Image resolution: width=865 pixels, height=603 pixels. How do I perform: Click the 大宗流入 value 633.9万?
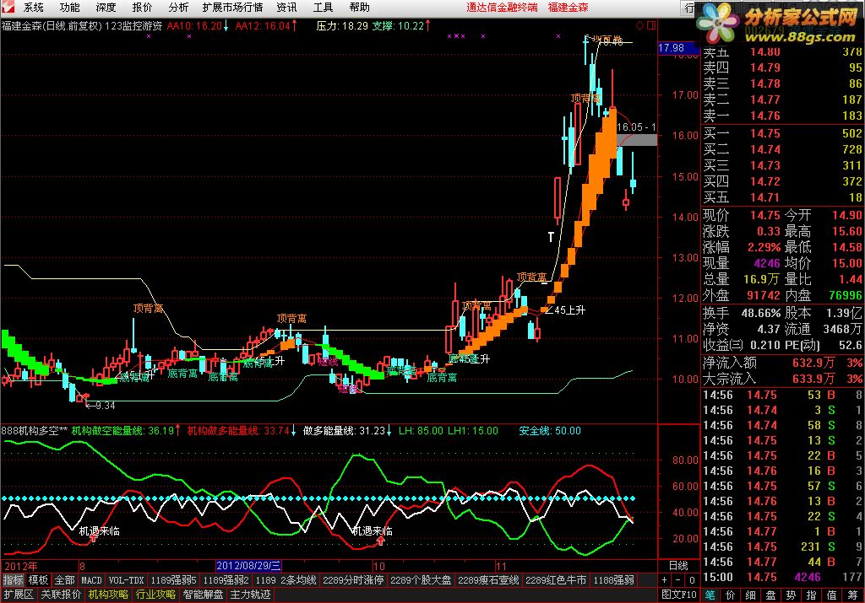[812, 379]
